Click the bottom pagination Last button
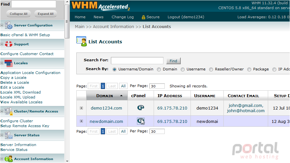The width and height of the screenshot is (290, 163). tap(112, 131)
